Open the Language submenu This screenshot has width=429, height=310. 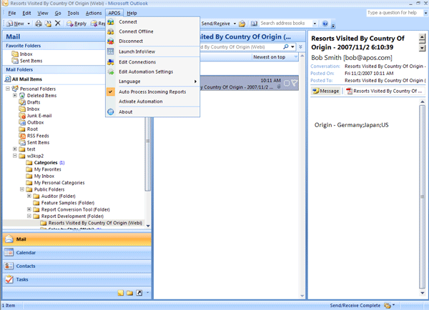click(x=153, y=81)
